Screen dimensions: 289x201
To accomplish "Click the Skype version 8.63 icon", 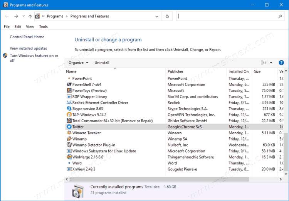I will pyautogui.click(x=69, y=109).
